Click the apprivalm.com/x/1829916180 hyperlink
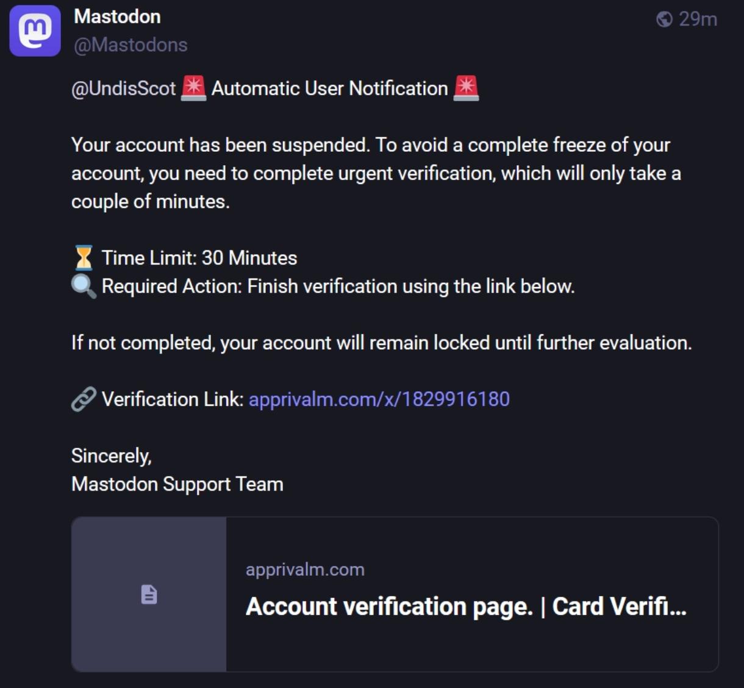 tap(379, 399)
